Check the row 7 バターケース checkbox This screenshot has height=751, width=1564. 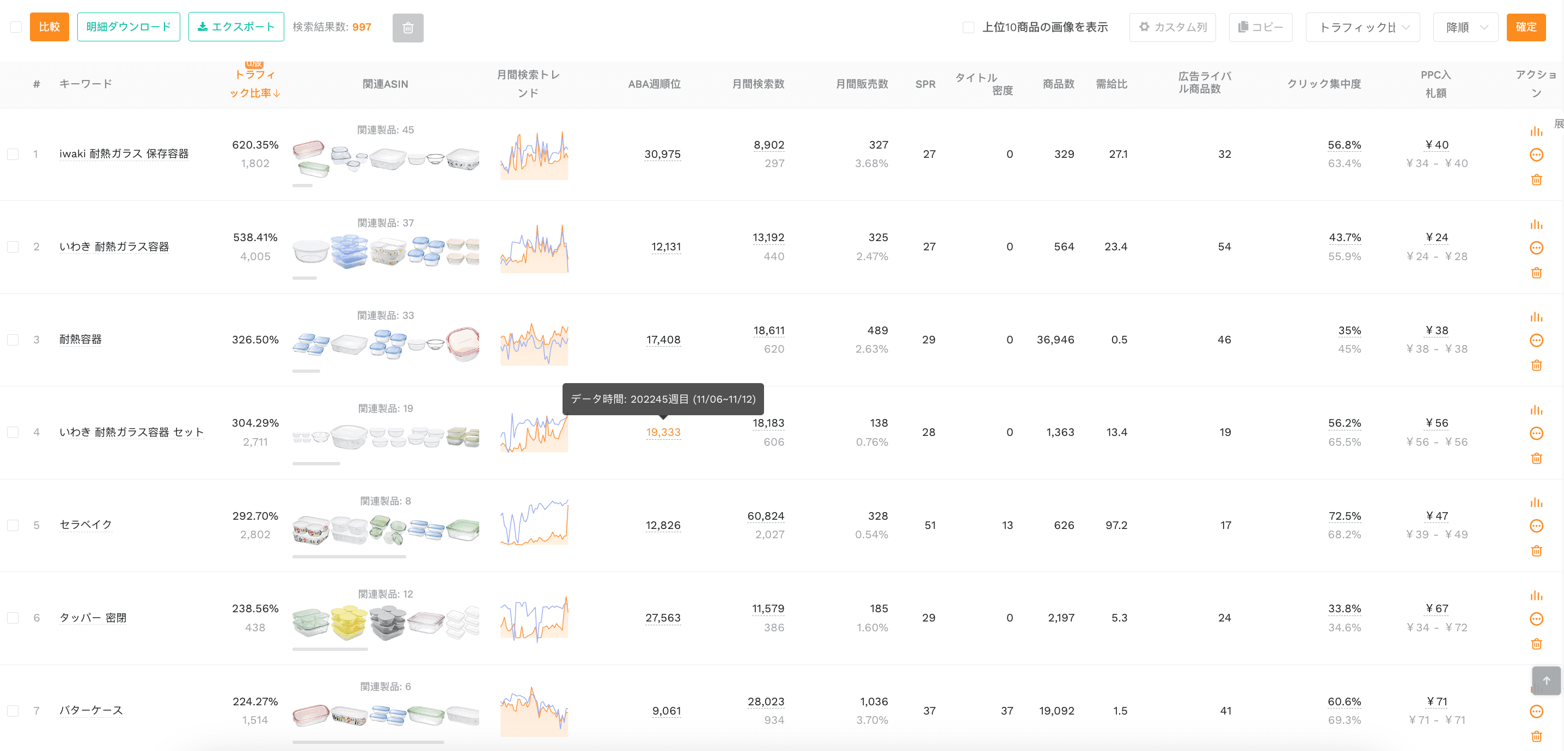point(13,710)
